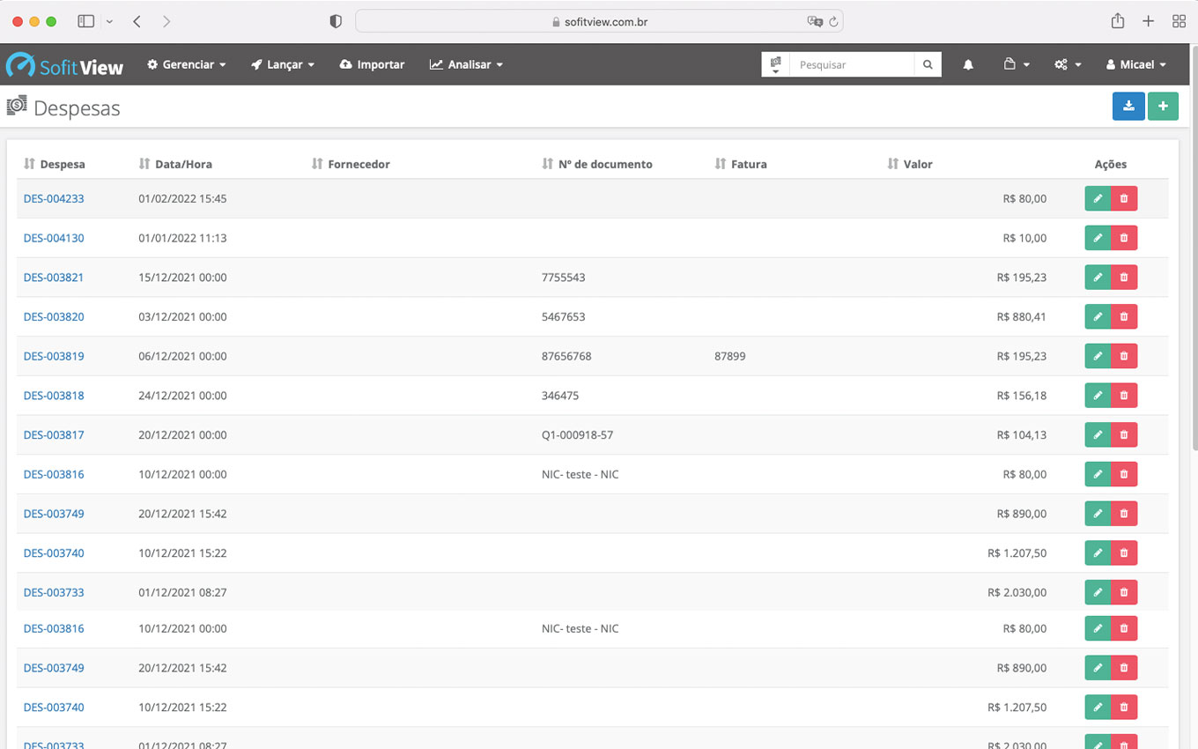Open expense link DES-003818
This screenshot has width=1198, height=749.
click(x=54, y=396)
